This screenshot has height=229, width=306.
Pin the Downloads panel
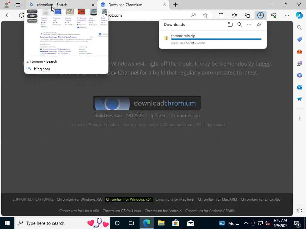259,24
